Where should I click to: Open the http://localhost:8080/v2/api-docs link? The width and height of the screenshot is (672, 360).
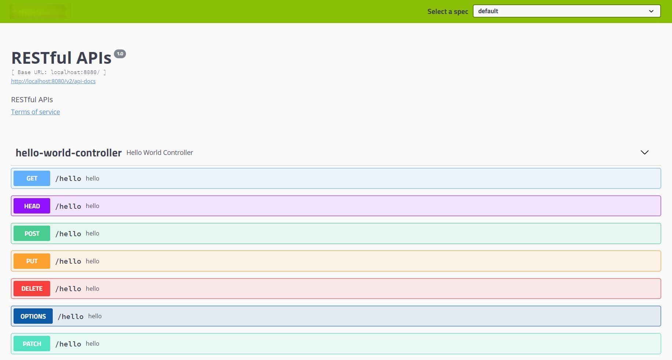[x=53, y=81]
